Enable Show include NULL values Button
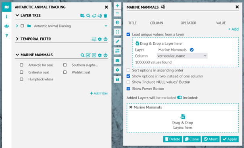 coord(128,82)
